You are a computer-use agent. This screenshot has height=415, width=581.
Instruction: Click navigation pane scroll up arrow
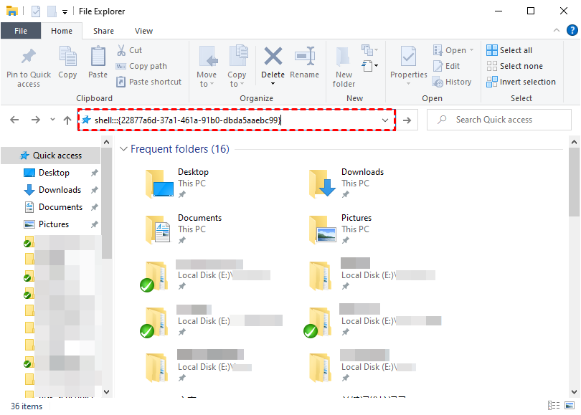[107, 142]
